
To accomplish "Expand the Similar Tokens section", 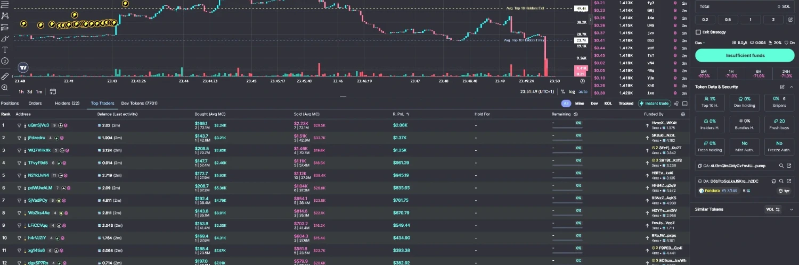I will click(791, 209).
